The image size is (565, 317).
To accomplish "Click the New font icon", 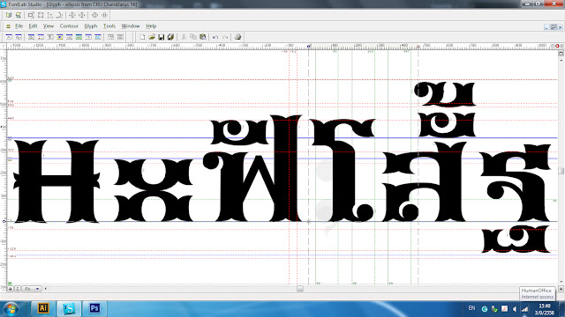I will pos(142,37).
